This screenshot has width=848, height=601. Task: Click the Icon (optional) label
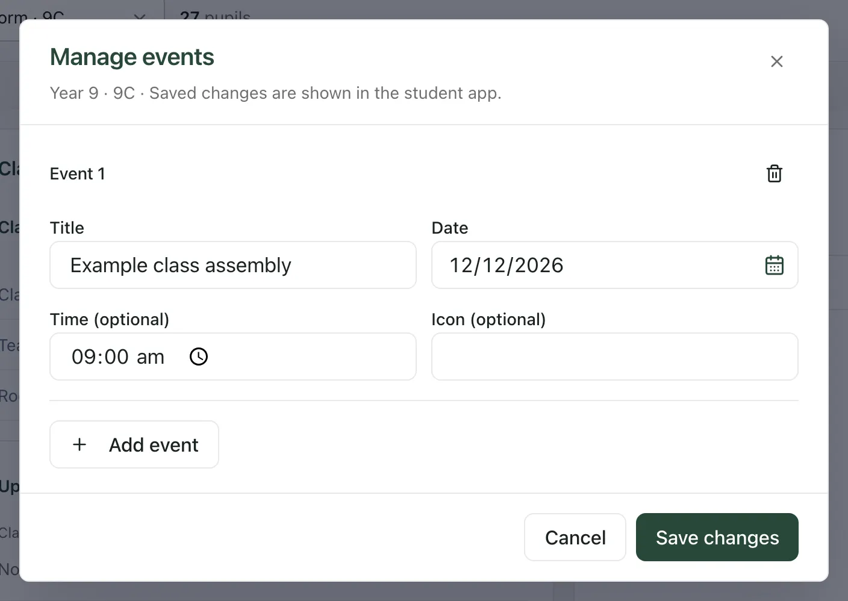488,319
